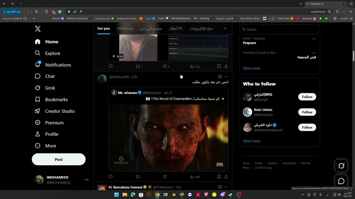Reload the page with browser refresh button
Viewport: 355px width, 199px height.
[337, 12]
